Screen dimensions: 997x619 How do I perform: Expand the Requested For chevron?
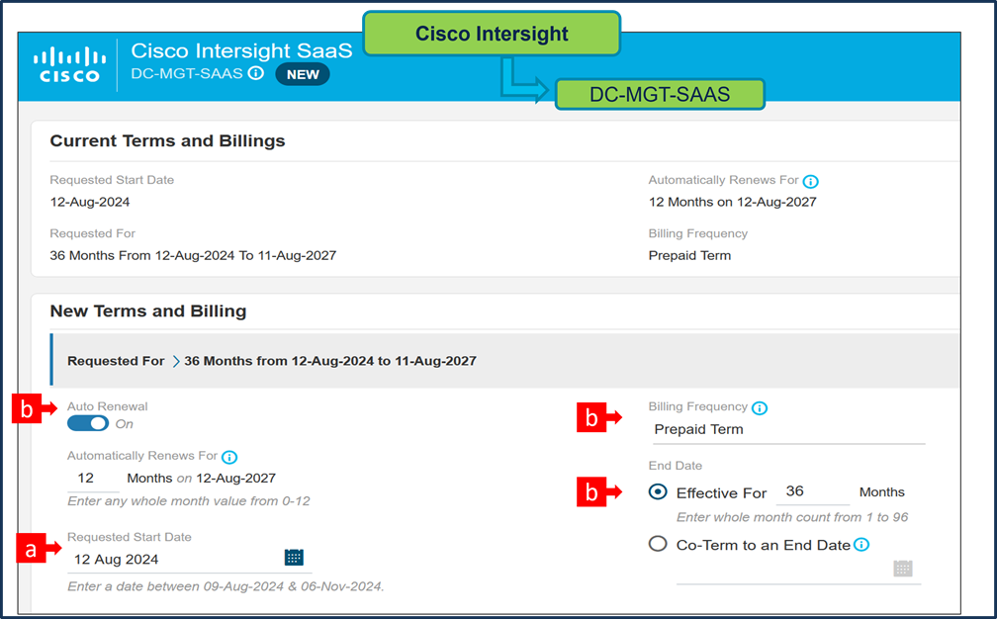click(x=176, y=361)
